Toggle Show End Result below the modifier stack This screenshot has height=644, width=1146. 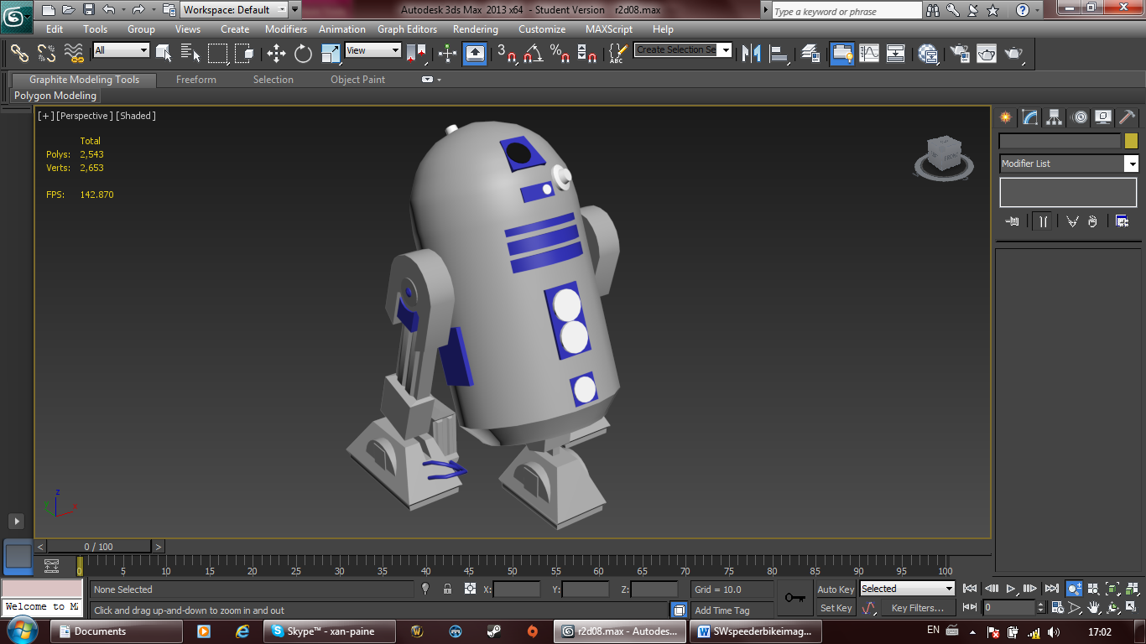(x=1043, y=221)
